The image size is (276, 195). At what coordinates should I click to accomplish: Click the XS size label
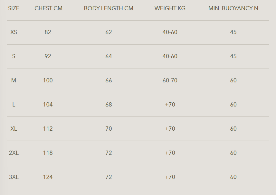(x=14, y=32)
